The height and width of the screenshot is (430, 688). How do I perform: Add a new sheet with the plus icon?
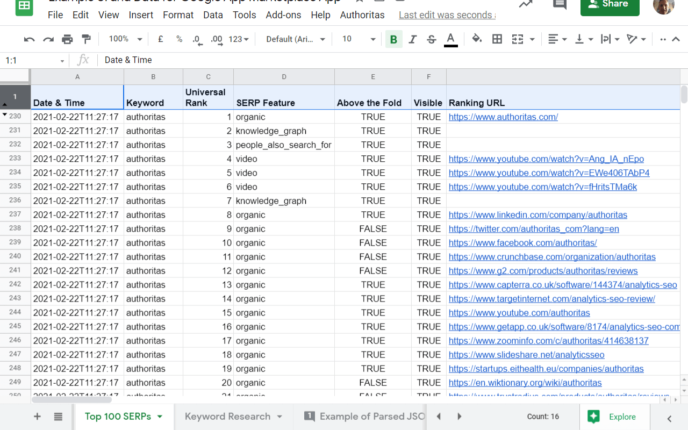tap(37, 417)
